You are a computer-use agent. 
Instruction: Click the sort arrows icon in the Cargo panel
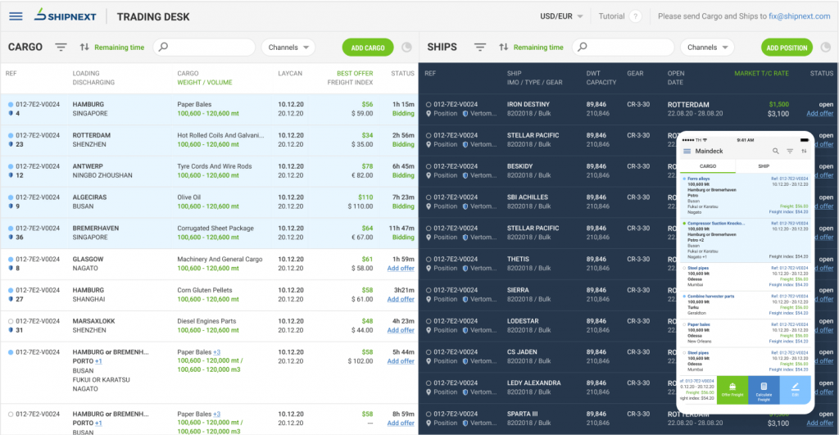84,48
